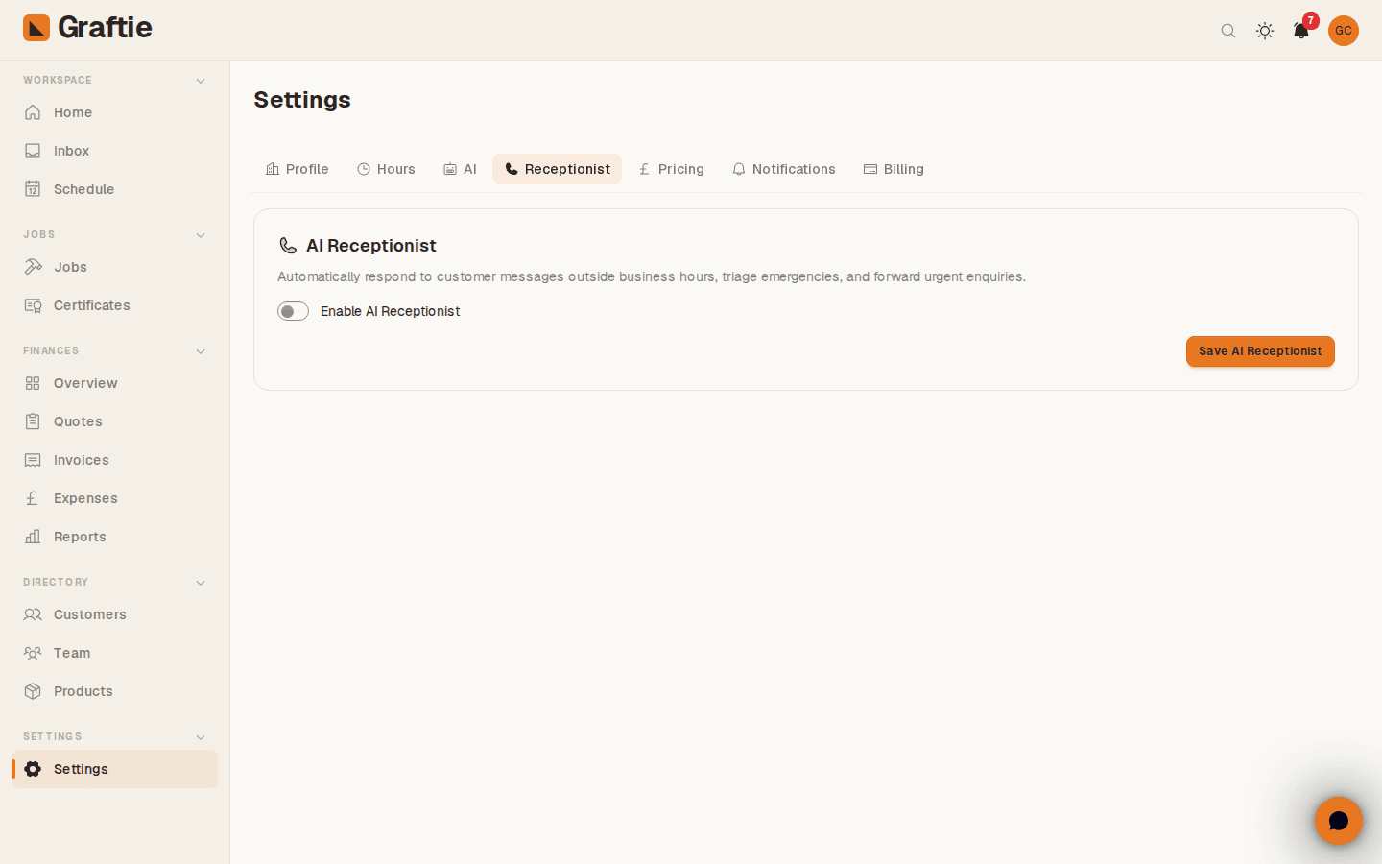Screen dimensions: 1382x864
Task: Collapse the Finances section chevron
Action: 201,351
